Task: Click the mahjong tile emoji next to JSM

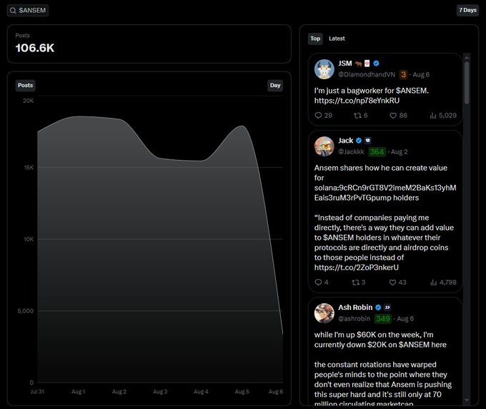Action: pyautogui.click(x=367, y=64)
